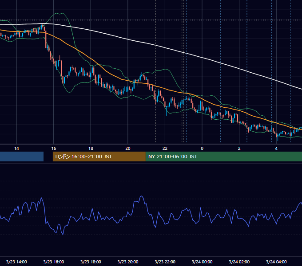Click the '4' hour label on price chart
The image size is (302, 266).
276,149
